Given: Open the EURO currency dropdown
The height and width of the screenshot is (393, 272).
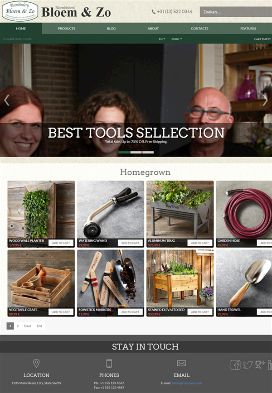Looking at the screenshot, I should pyautogui.click(x=177, y=39).
